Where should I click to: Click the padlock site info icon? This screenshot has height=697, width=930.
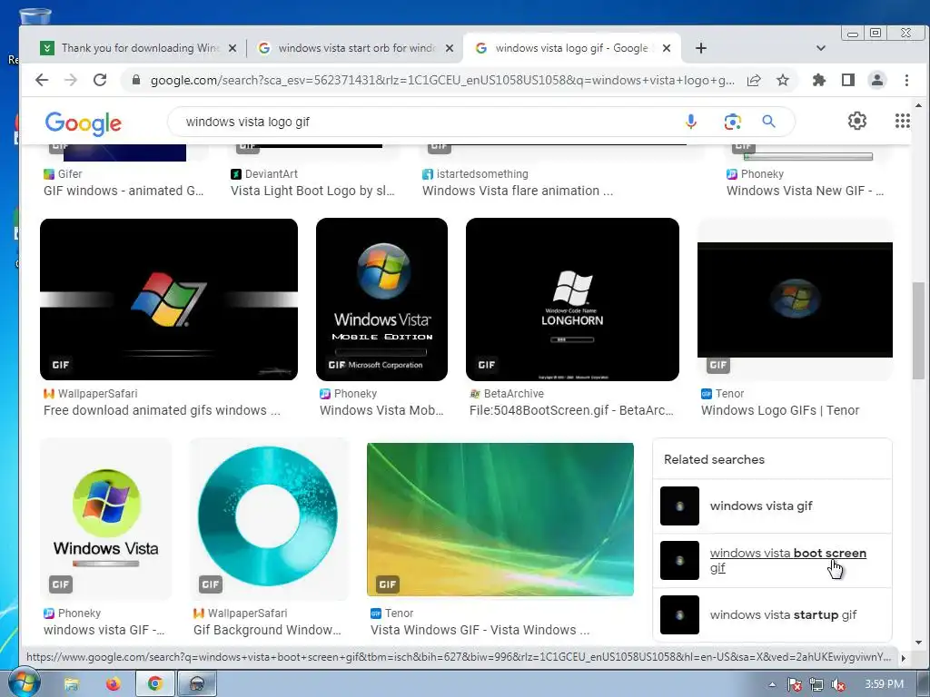point(136,80)
